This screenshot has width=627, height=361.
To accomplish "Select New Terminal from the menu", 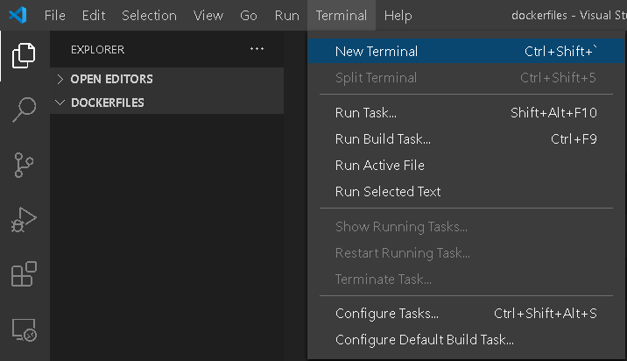I will coord(377,52).
